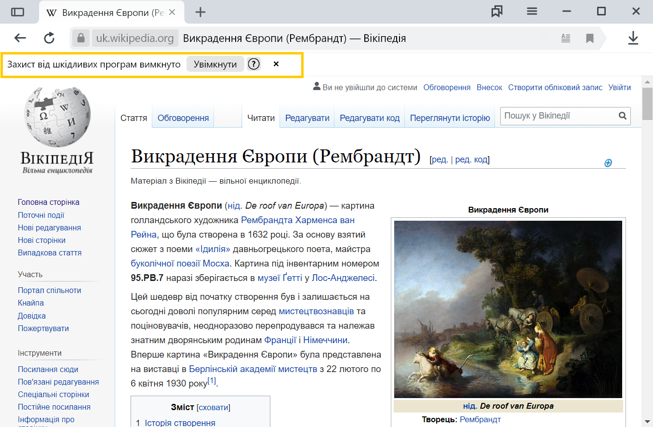653x427 pixels.
Task: Open the Обговорення article tab
Action: coord(183,118)
